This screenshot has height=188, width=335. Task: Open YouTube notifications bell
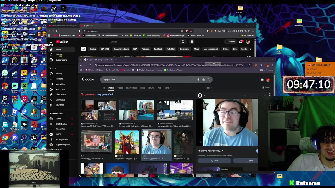241,42
